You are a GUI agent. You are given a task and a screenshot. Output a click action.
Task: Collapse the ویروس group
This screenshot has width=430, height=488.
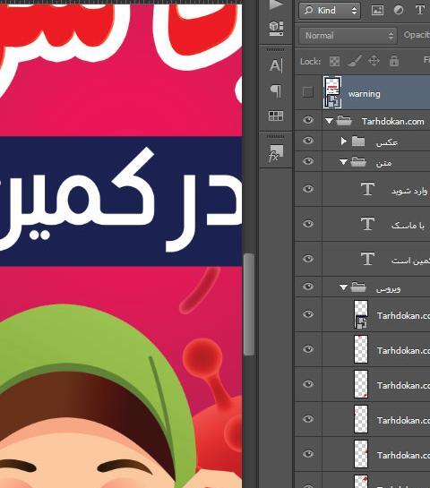coord(343,287)
